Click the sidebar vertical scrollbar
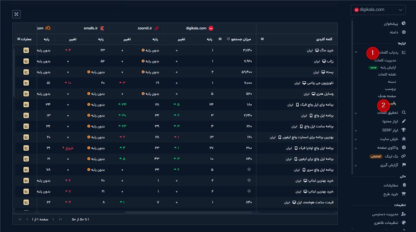This screenshot has height=232, width=416. (352, 98)
